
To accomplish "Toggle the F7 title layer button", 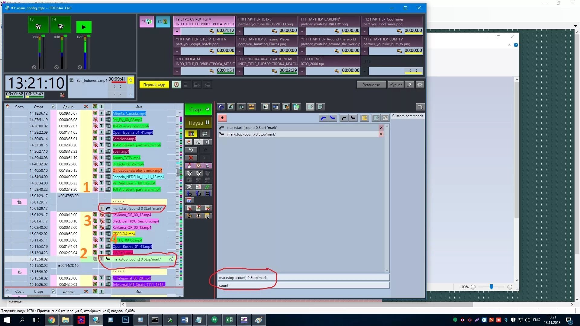I will 147,22.
